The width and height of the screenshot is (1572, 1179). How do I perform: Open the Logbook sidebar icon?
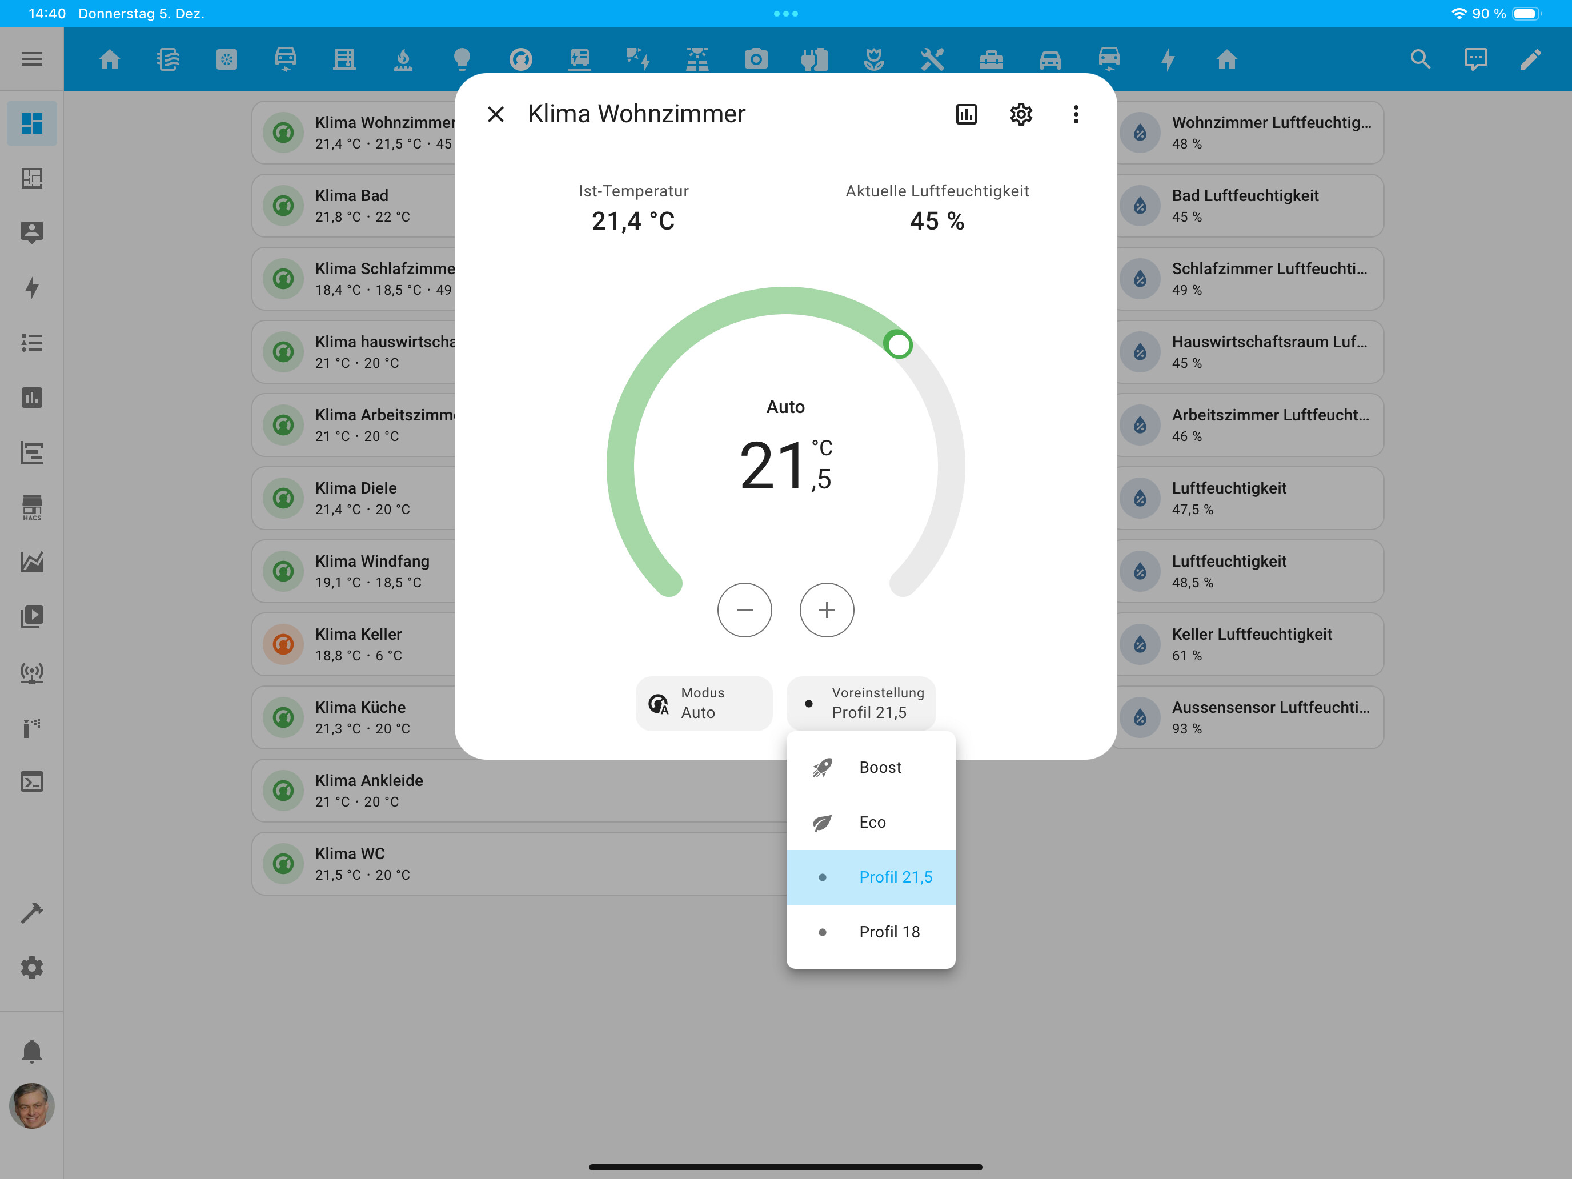(31, 452)
